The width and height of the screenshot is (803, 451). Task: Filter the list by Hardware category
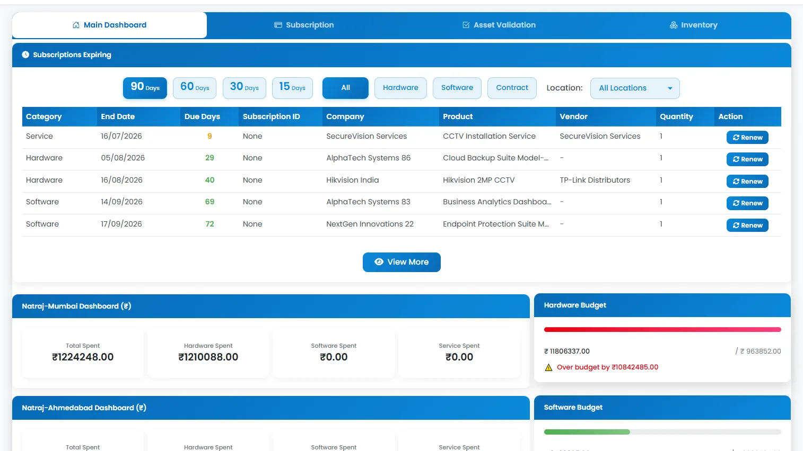point(400,88)
